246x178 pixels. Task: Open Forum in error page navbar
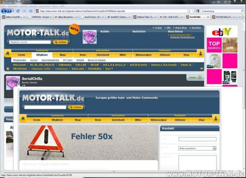point(36,120)
